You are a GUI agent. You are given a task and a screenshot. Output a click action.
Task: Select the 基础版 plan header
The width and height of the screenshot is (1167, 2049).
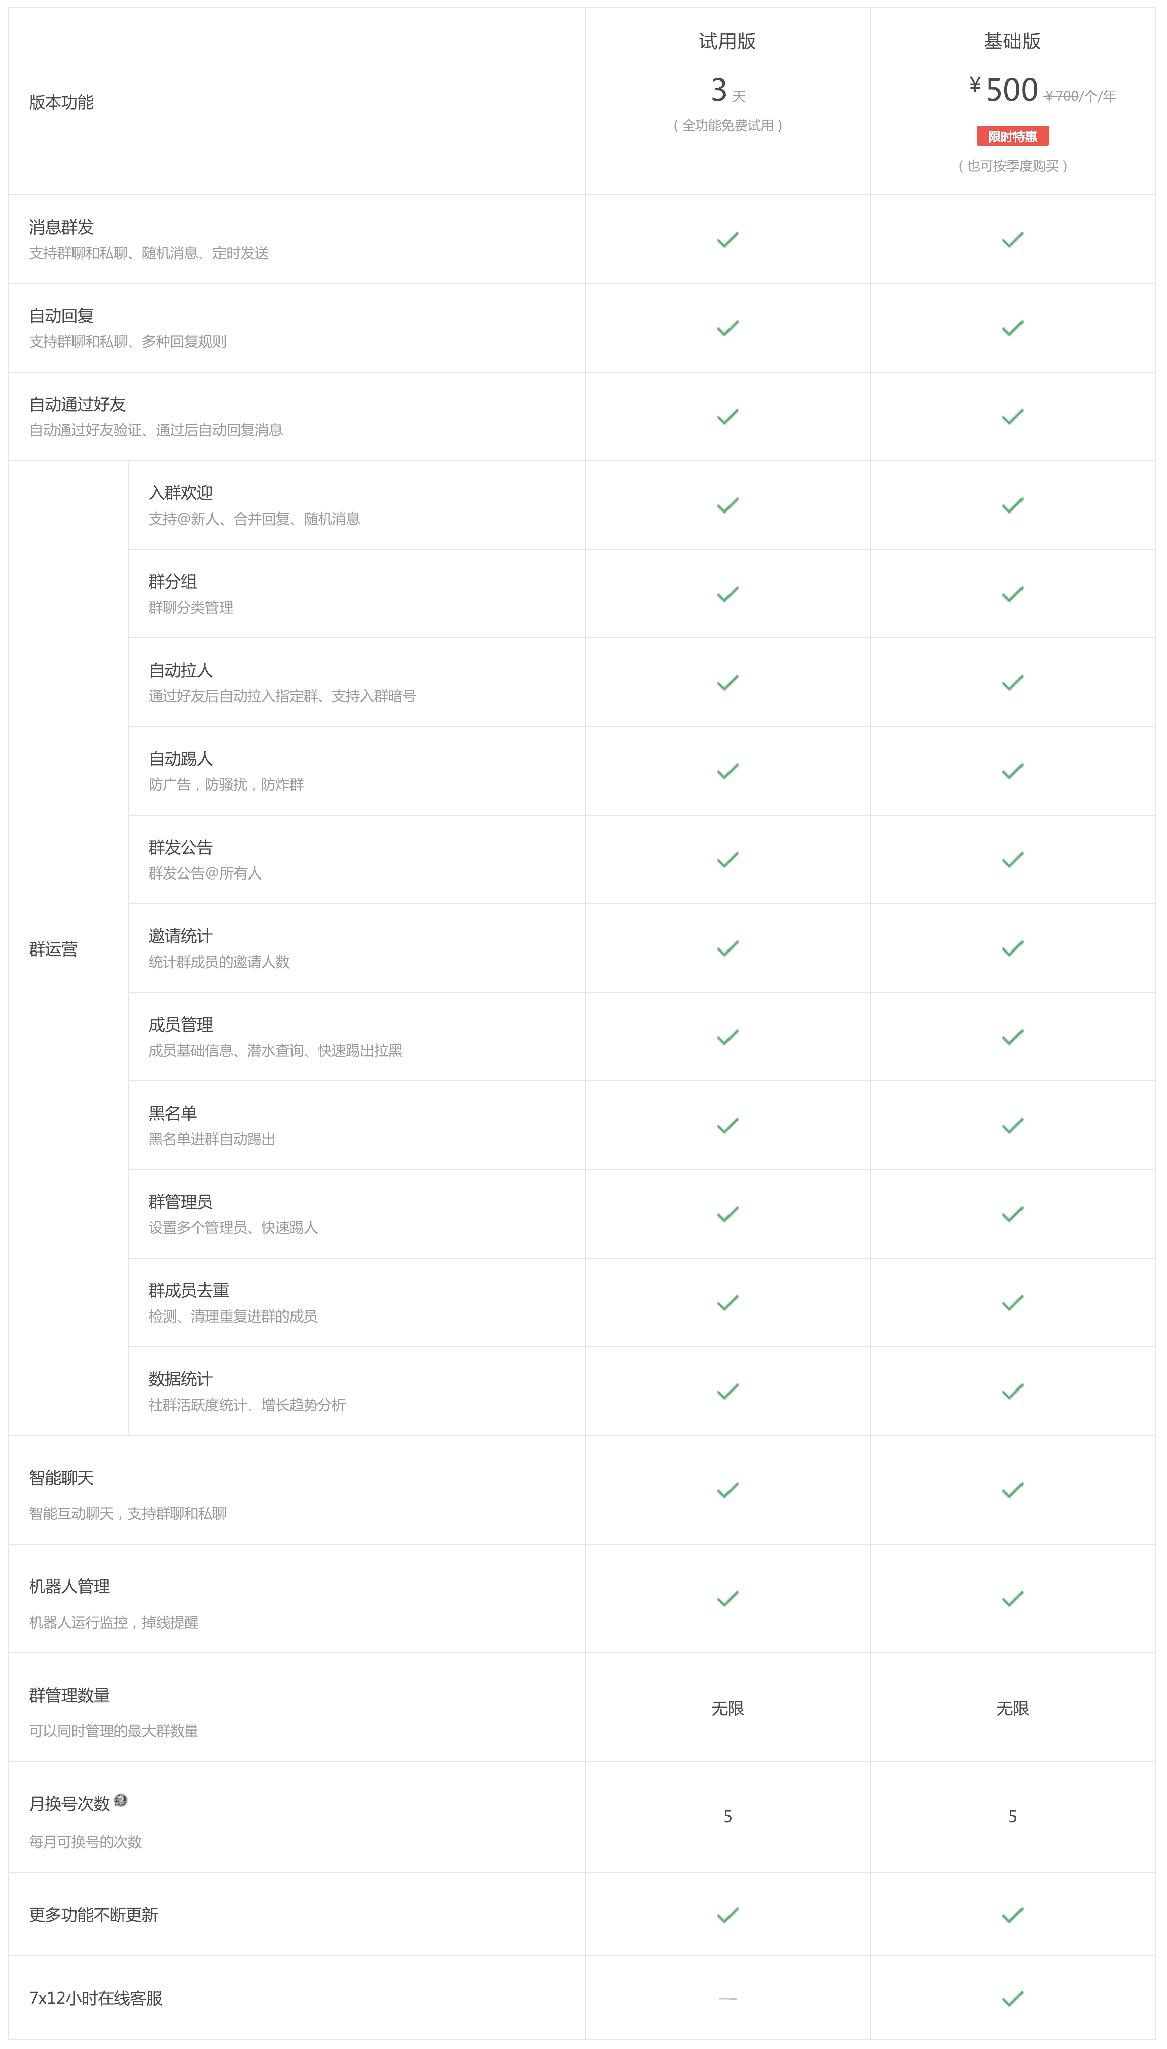coord(1012,42)
